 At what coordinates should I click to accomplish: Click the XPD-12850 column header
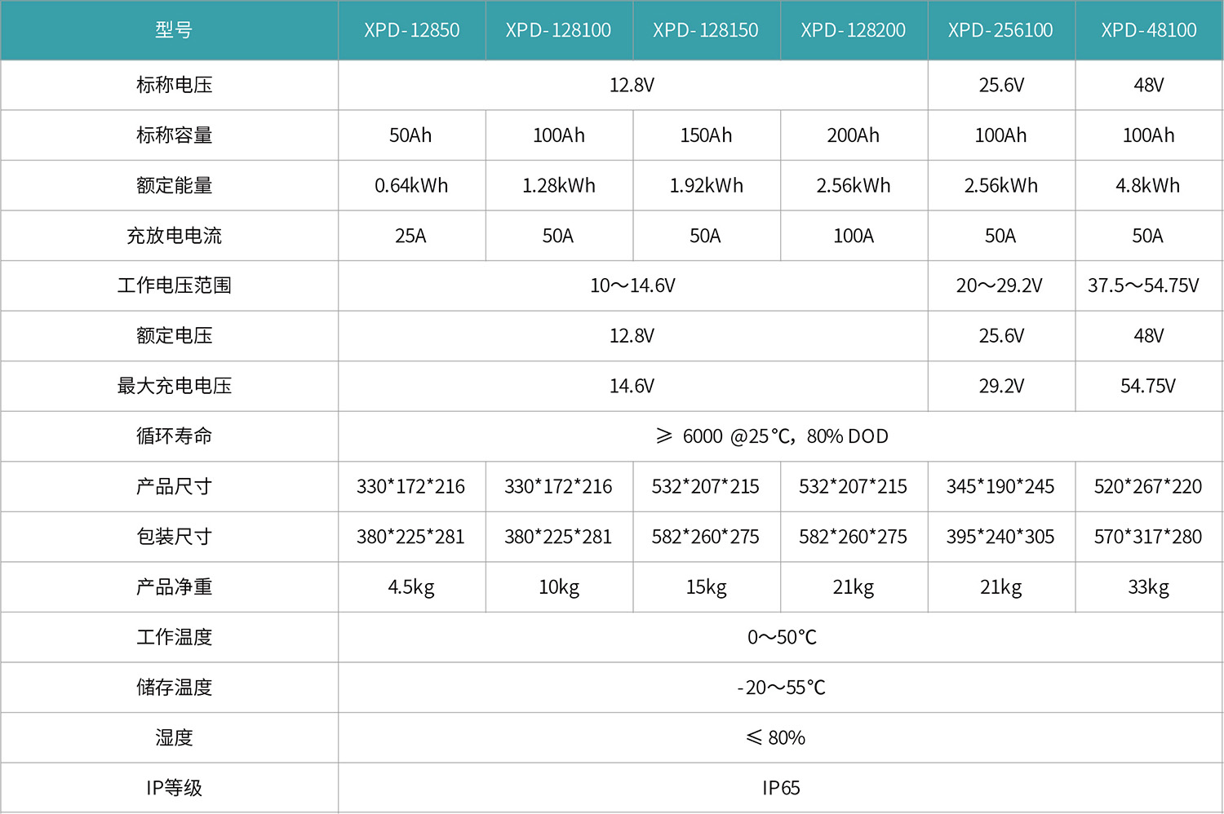coord(411,30)
